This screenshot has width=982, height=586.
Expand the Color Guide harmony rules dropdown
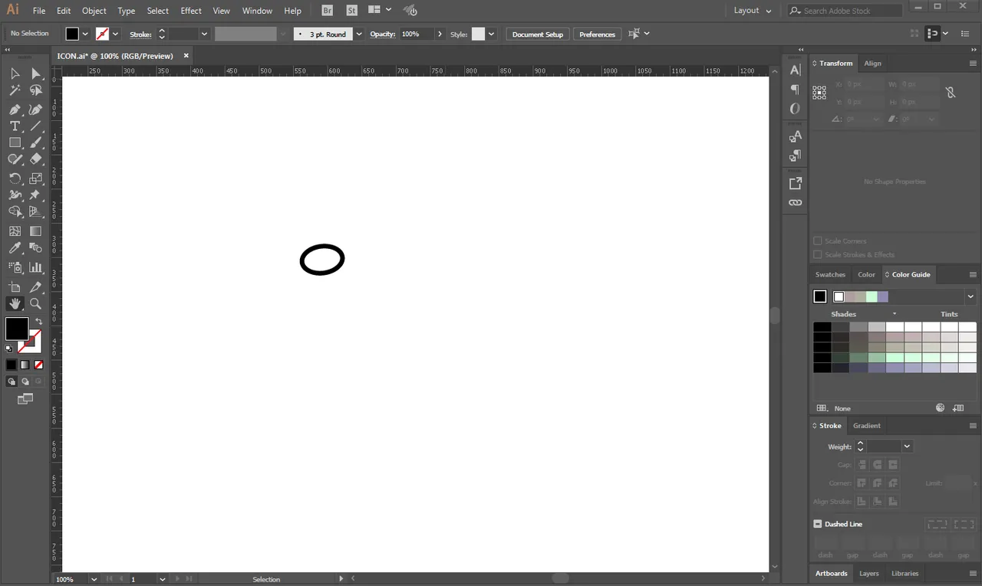point(970,296)
